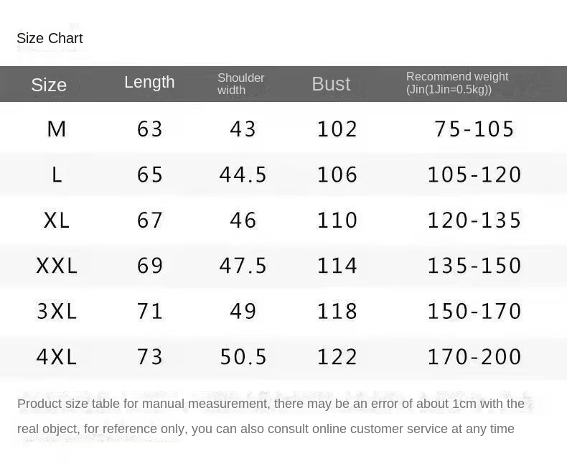Click the XXL size row label
The height and width of the screenshot is (464, 567).
click(57, 266)
